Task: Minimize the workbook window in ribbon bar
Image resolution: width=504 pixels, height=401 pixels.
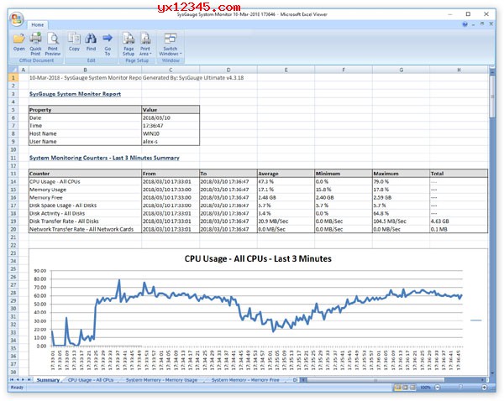Action: pos(474,24)
